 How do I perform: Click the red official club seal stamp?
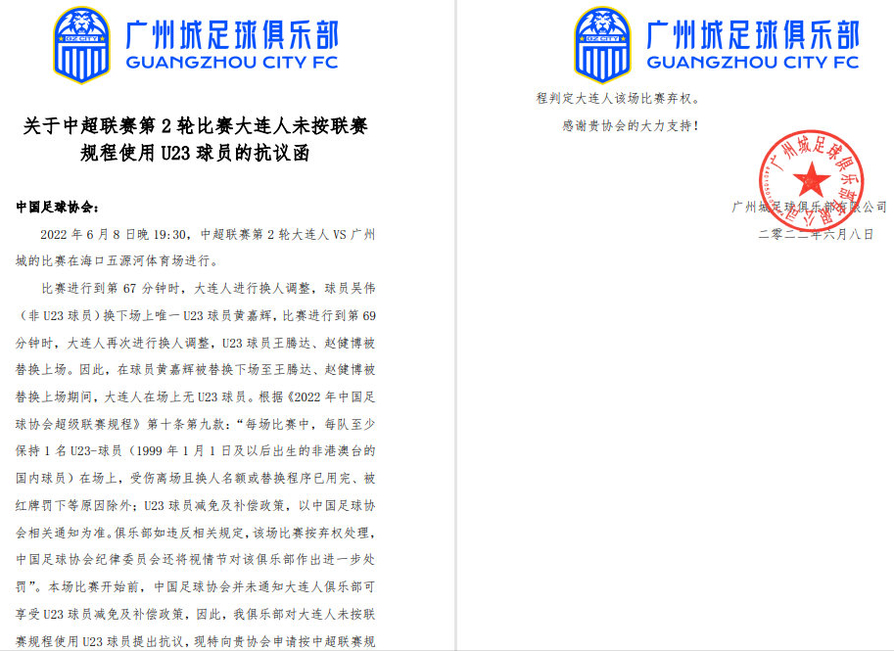tap(811, 181)
